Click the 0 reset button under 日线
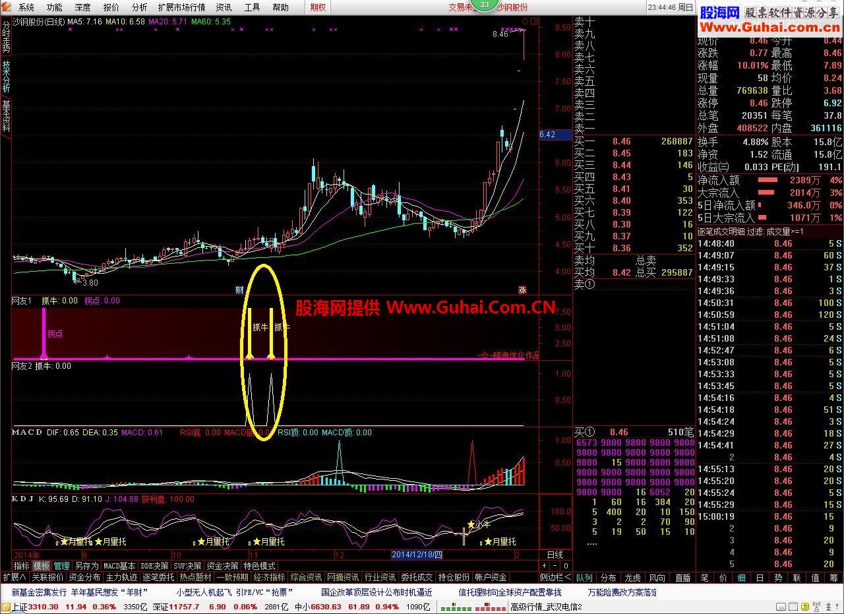The image size is (844, 614). pos(566,566)
